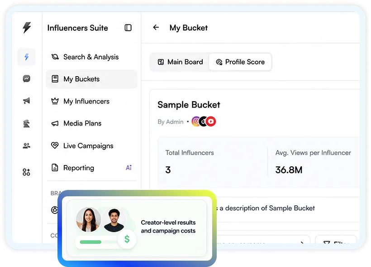371x267 pixels.
Task: Click the Total Influencers label
Action: click(190, 153)
